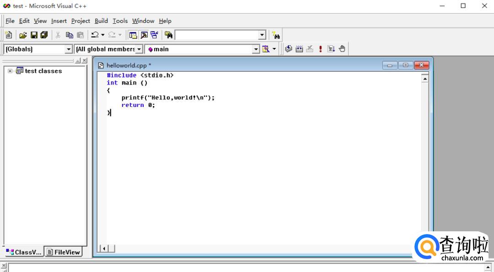Click the WizardBar actions wand icon

[x=266, y=49]
